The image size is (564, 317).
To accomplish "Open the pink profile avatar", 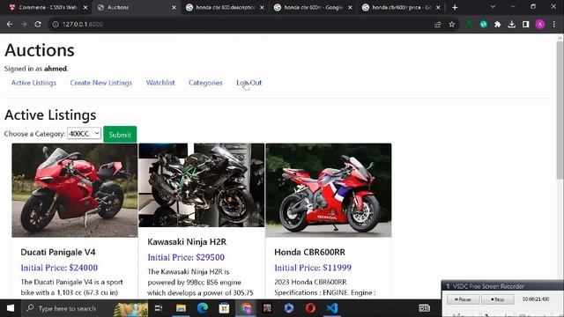I will 540,24.
